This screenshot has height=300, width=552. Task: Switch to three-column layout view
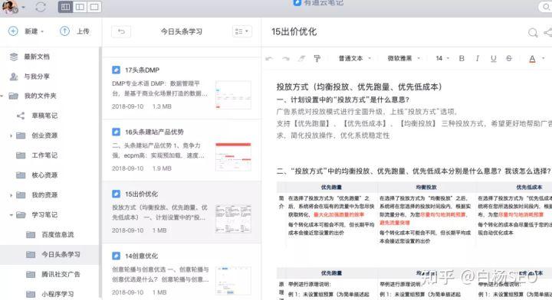click(65, 7)
